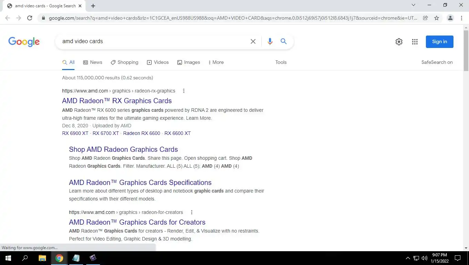Open the RX 6900 XT sitelink
469x265 pixels.
pyautogui.click(x=75, y=133)
